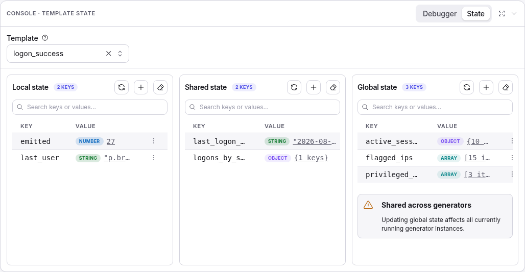The width and height of the screenshot is (525, 272).
Task: Click the 3 KEYS badge in Global state
Action: click(414, 87)
